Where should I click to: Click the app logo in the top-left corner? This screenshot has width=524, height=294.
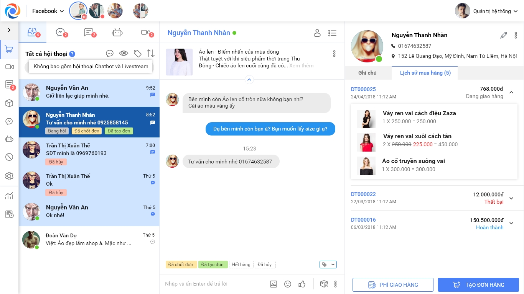[x=13, y=11]
